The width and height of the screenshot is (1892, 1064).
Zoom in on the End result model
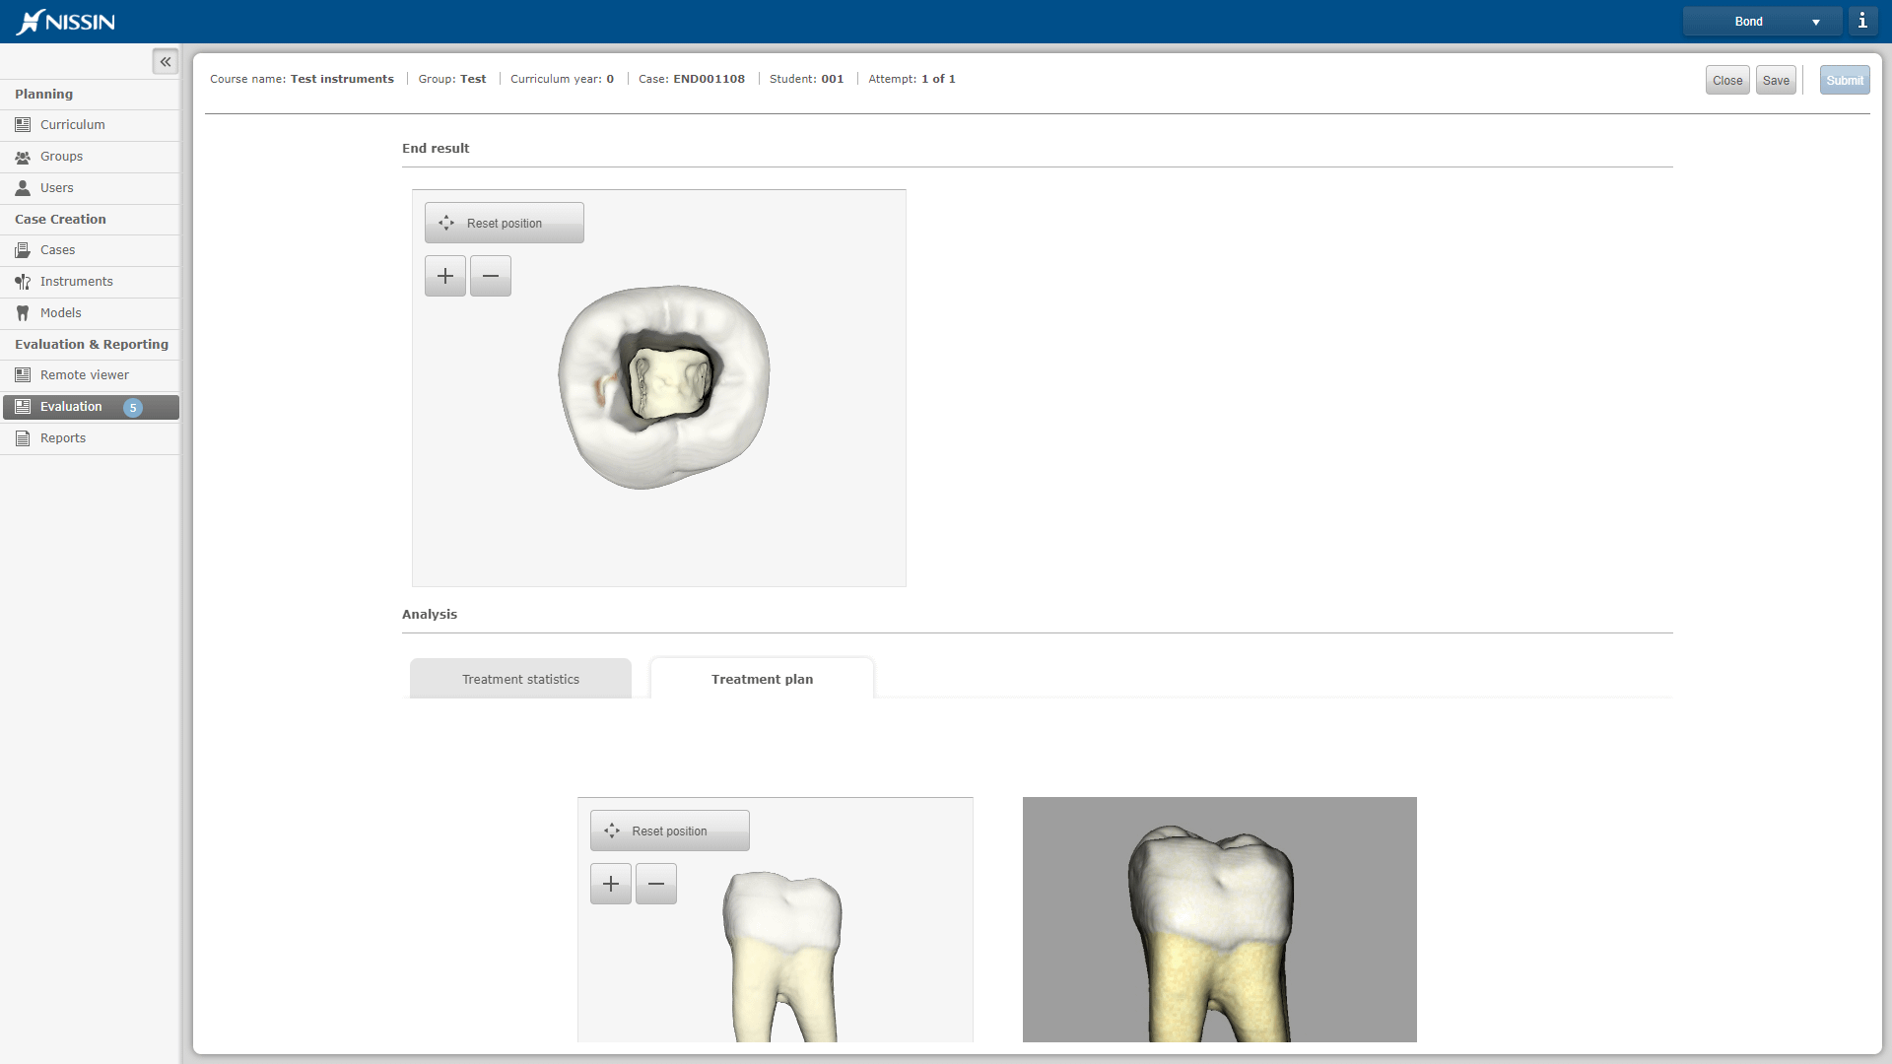coord(444,276)
